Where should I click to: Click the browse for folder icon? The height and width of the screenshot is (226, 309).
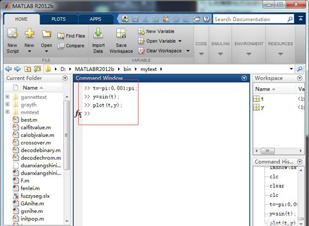pos(37,69)
